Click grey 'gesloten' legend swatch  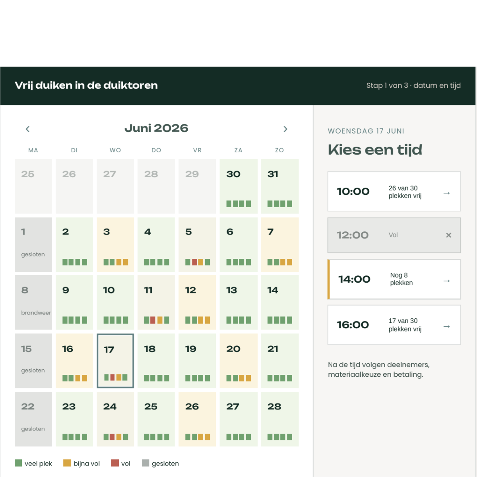[145, 463]
